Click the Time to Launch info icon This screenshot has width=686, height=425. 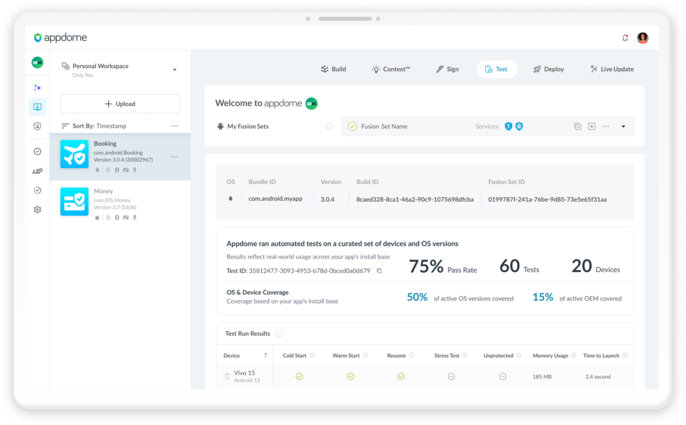coord(625,355)
